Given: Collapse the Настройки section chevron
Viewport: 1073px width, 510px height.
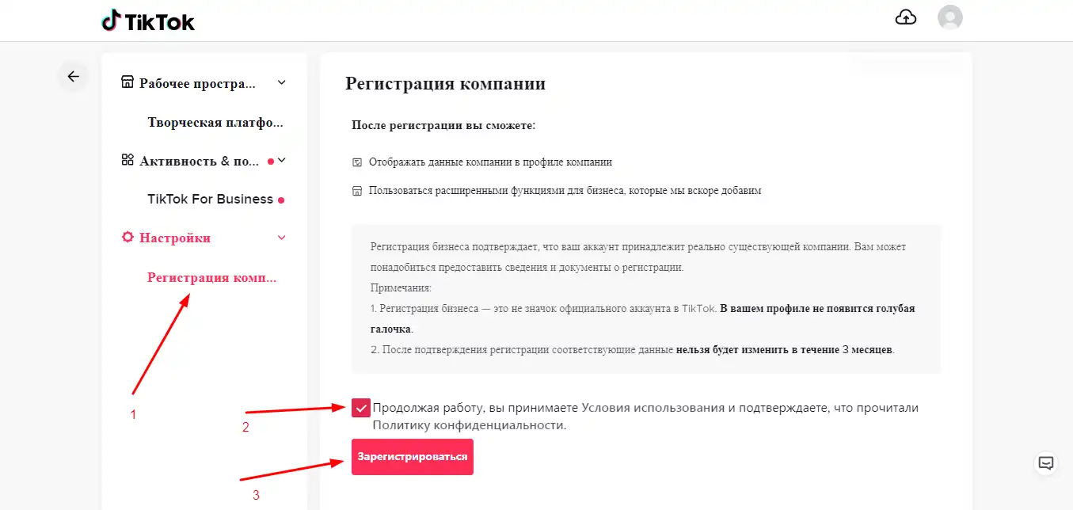Looking at the screenshot, I should (281, 238).
